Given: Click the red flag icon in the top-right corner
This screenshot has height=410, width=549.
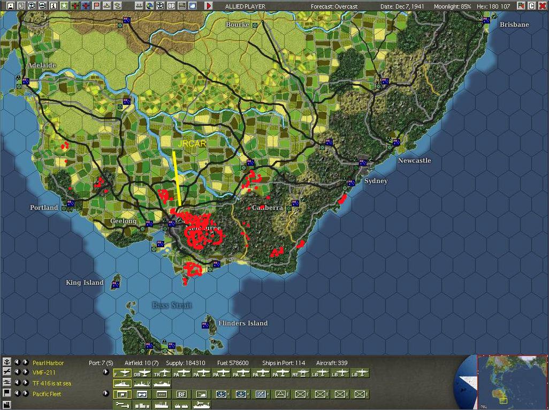Looking at the screenshot, I should pos(521,5).
